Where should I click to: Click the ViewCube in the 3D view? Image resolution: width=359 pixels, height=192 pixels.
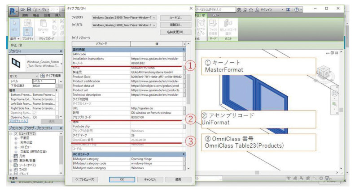(x=323, y=72)
